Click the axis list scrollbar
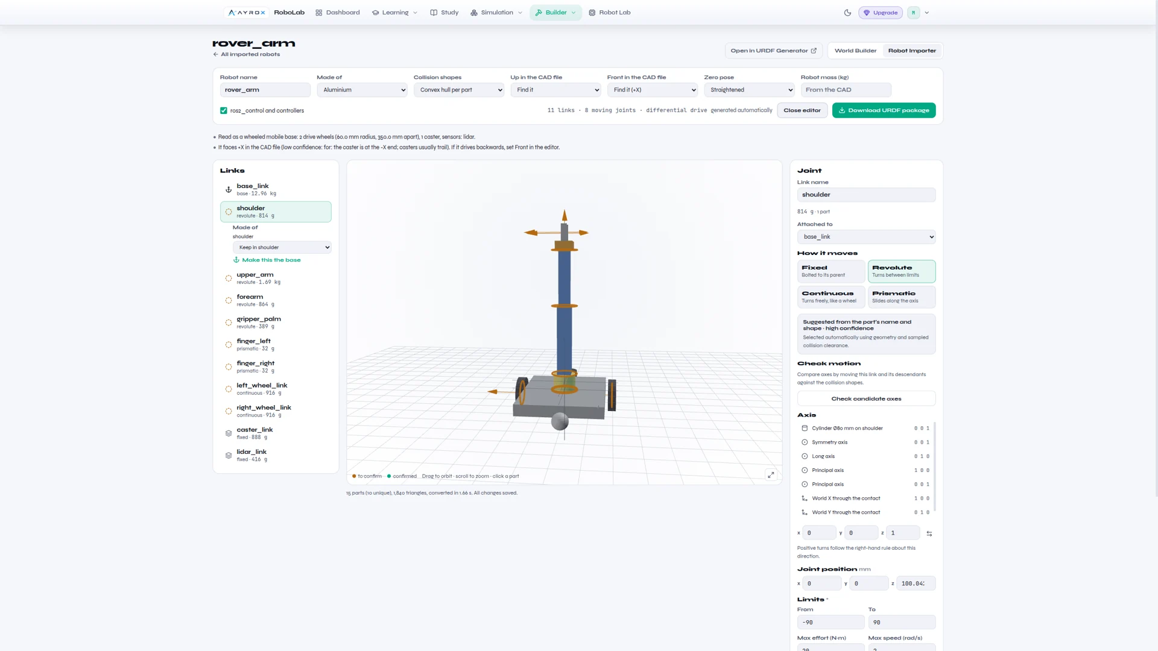This screenshot has width=1158, height=651. click(934, 467)
